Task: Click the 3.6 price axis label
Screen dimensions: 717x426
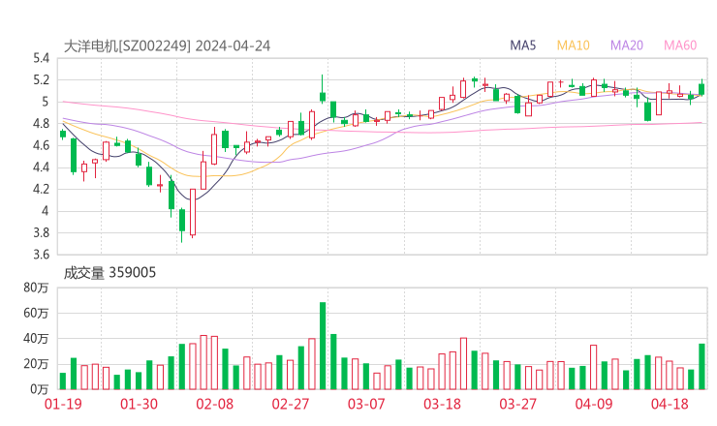Action: pos(41,255)
